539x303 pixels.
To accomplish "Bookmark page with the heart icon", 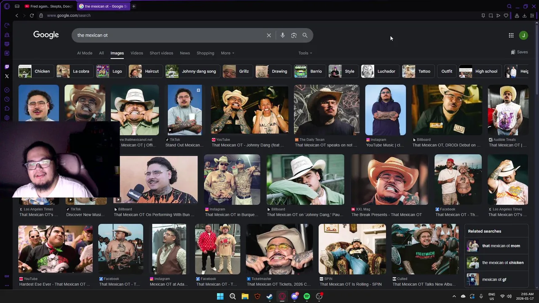I will tap(506, 16).
